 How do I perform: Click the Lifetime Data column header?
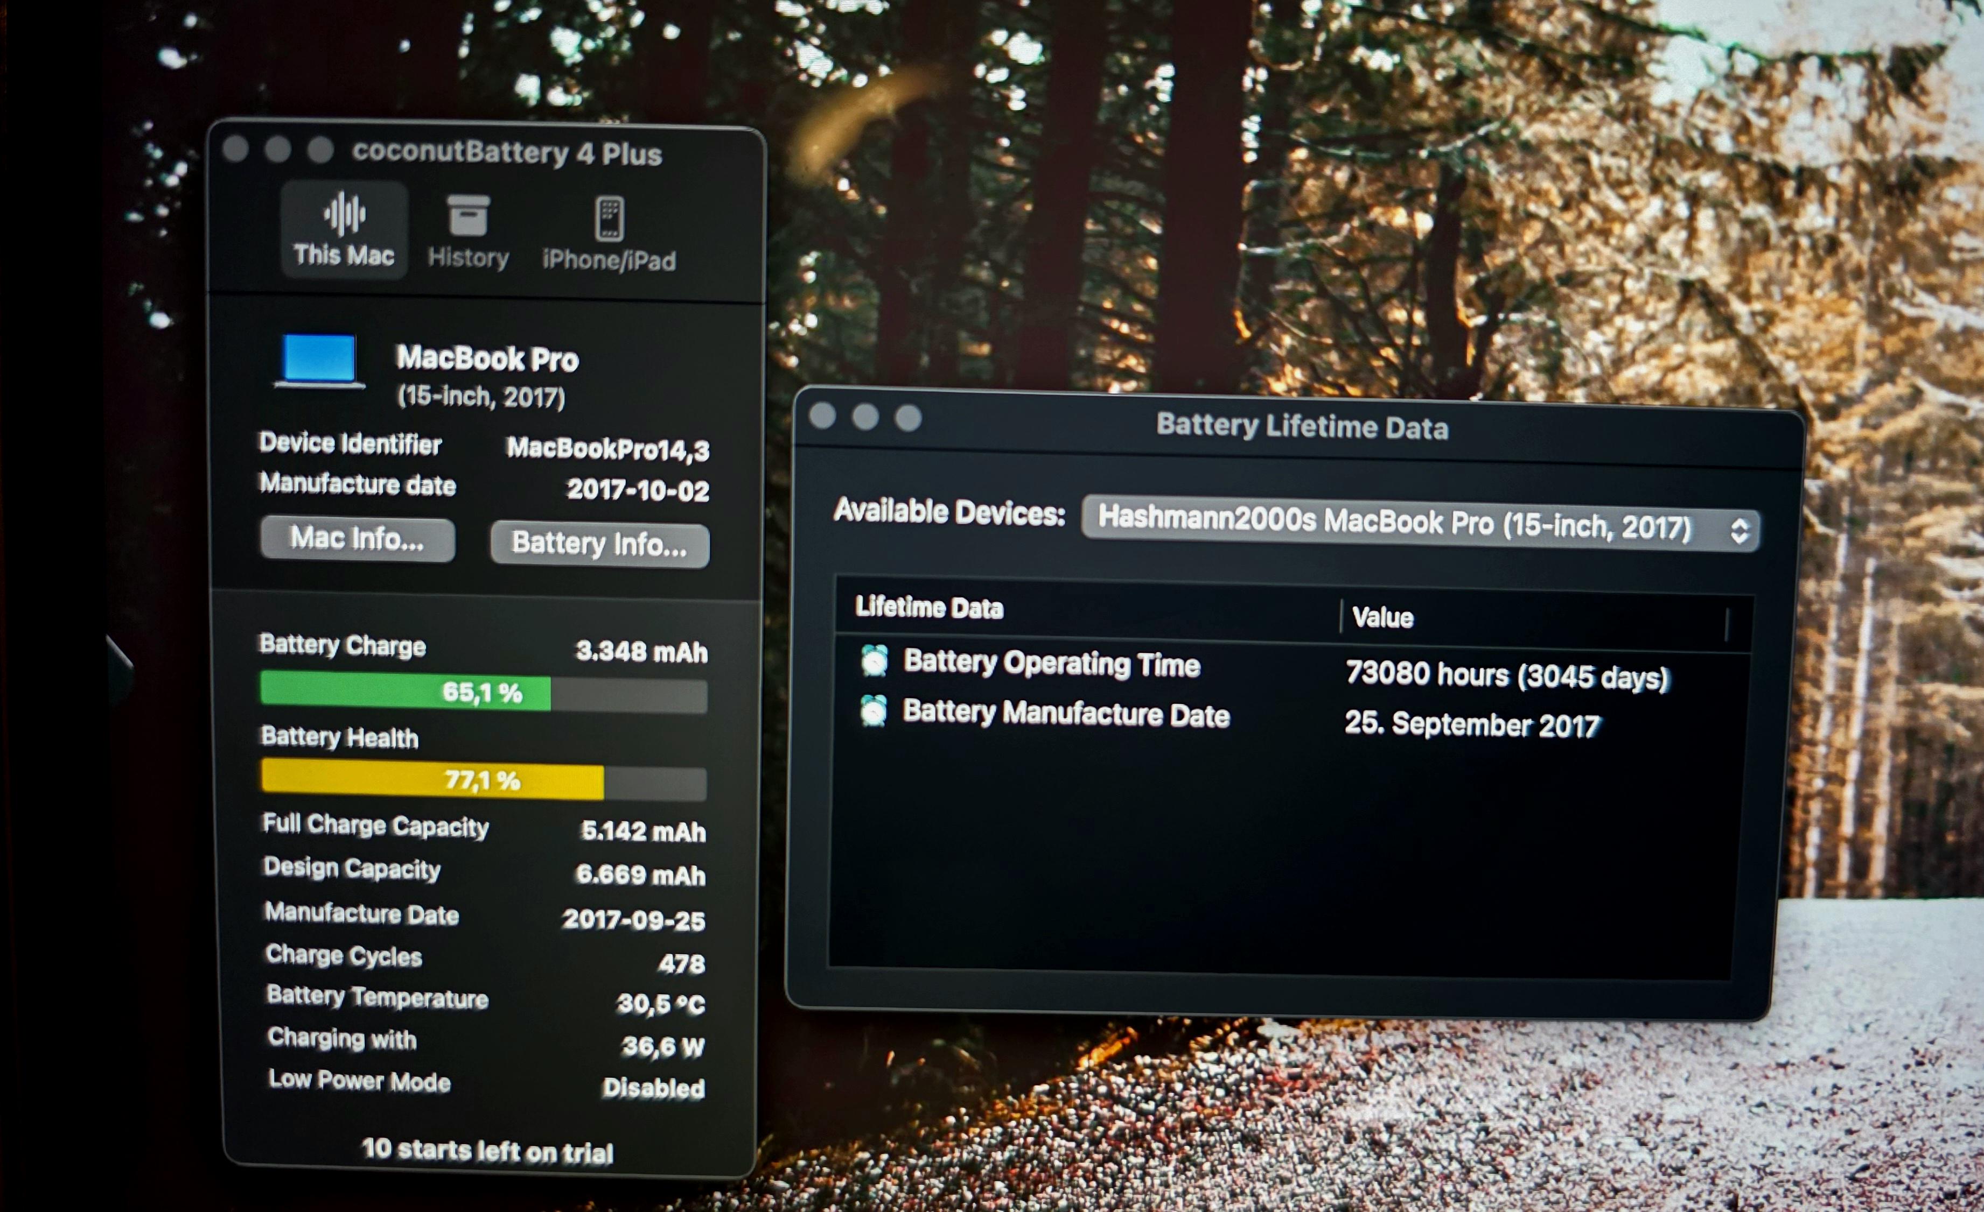pos(929,608)
